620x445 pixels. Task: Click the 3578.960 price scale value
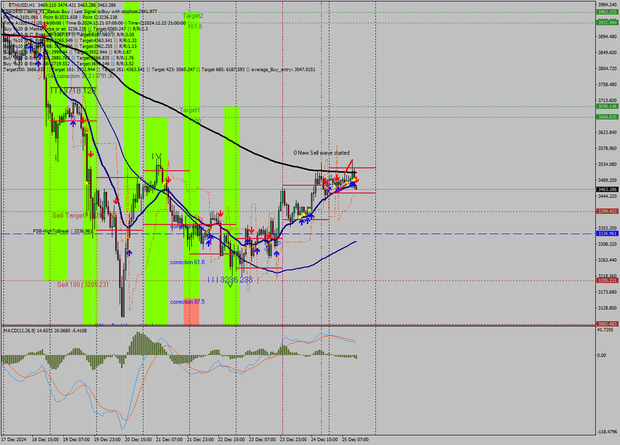[607, 148]
